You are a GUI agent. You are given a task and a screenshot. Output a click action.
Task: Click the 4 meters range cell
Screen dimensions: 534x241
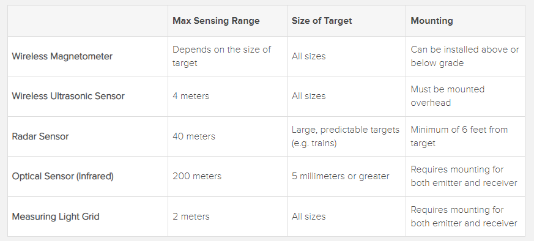pos(191,96)
